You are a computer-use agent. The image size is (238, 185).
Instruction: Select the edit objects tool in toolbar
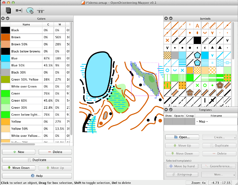pos(30,10)
